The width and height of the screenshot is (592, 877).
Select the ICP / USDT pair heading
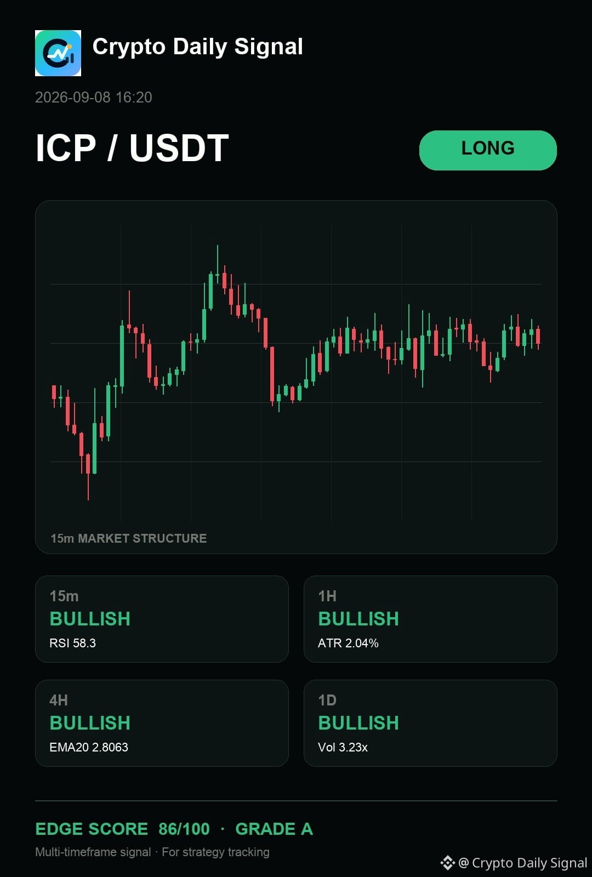tap(132, 148)
